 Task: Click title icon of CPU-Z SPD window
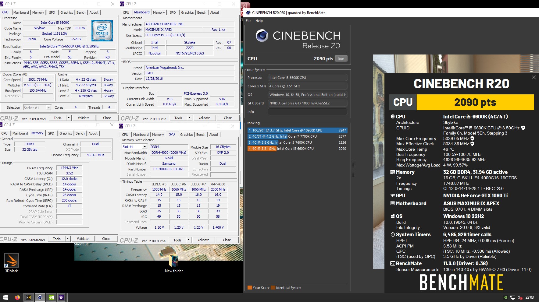(121, 126)
